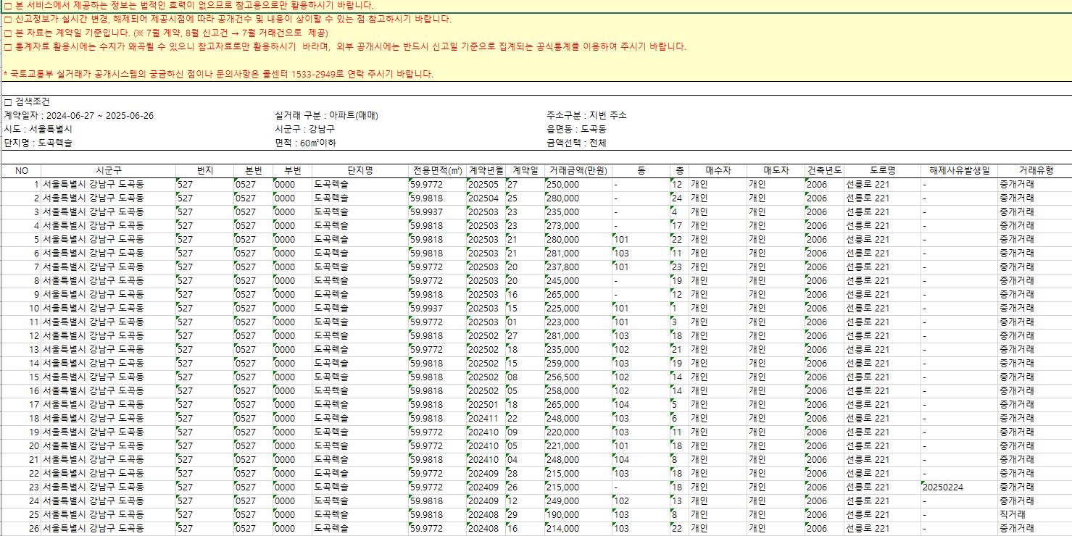The width and height of the screenshot is (1072, 536).
Task: Select the '해제사유발생일' column header
Action: click(959, 171)
